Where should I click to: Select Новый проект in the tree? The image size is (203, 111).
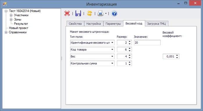[x=19, y=28]
